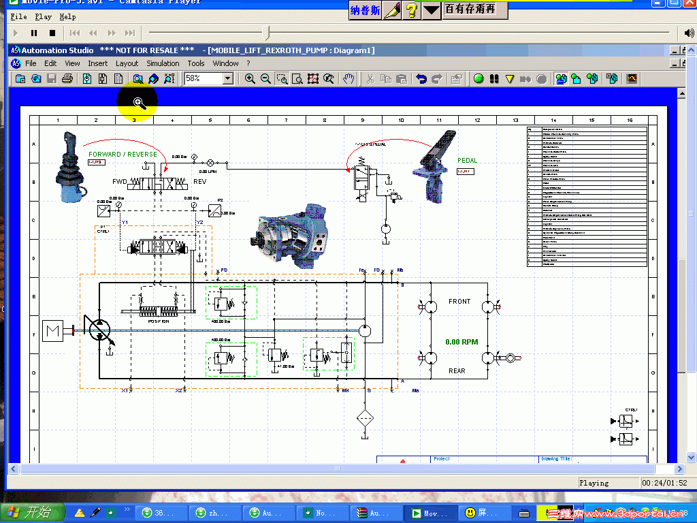Select the Pan hand tool
Screen dimensions: 697x523
click(348, 79)
